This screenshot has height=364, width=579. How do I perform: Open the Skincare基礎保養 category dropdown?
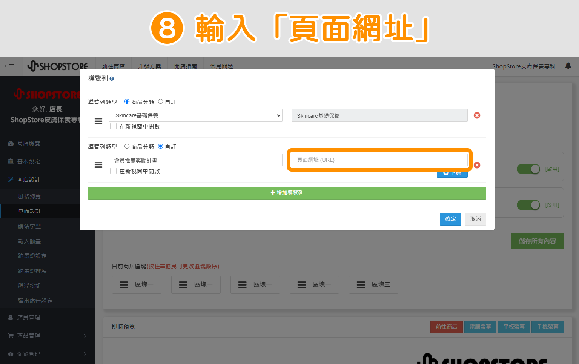pos(195,115)
